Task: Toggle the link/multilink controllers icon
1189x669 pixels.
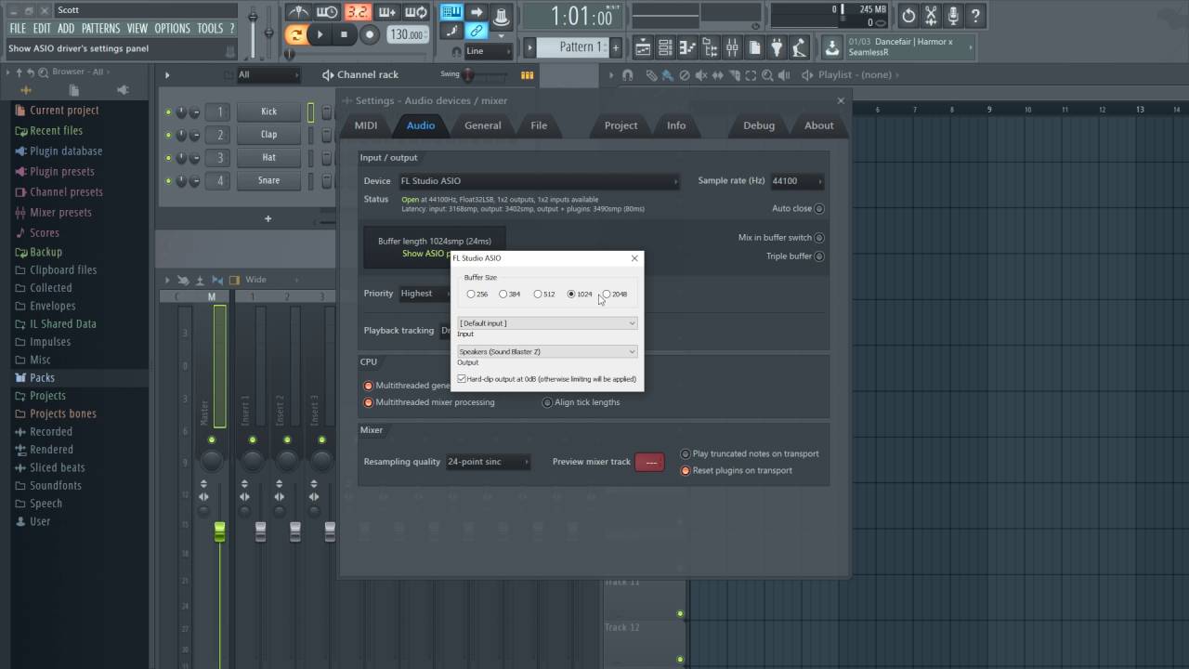Action: click(476, 32)
